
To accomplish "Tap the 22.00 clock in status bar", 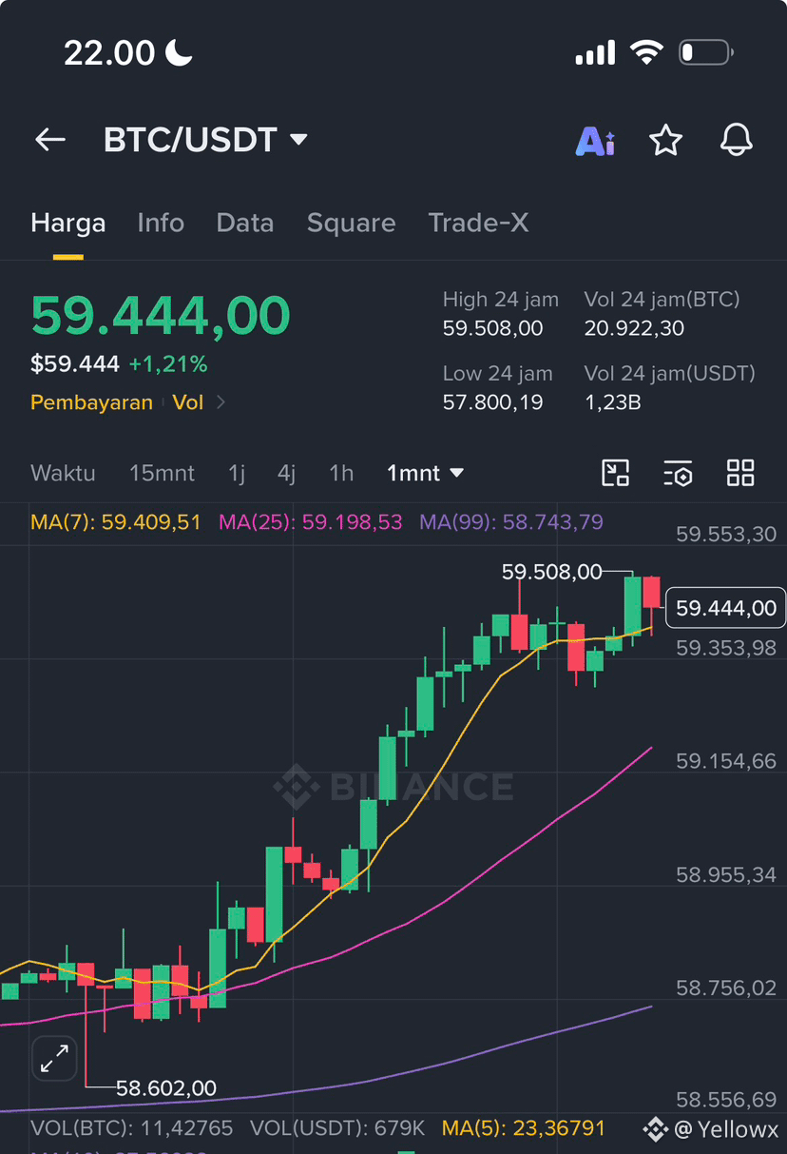I will (x=109, y=52).
